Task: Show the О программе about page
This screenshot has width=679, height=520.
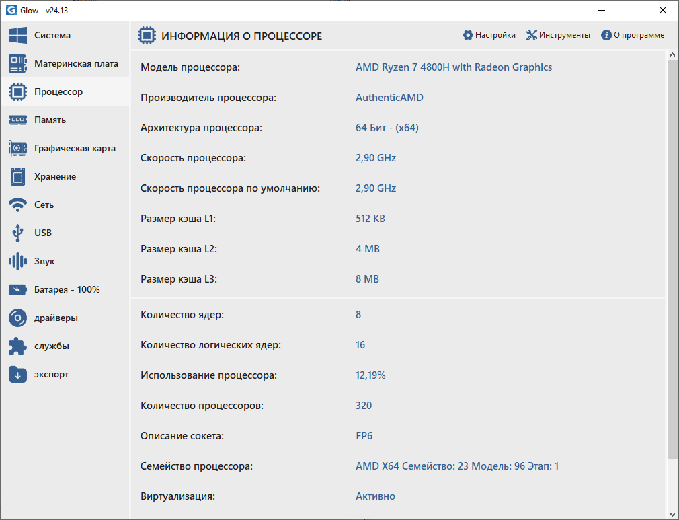Action: point(633,36)
